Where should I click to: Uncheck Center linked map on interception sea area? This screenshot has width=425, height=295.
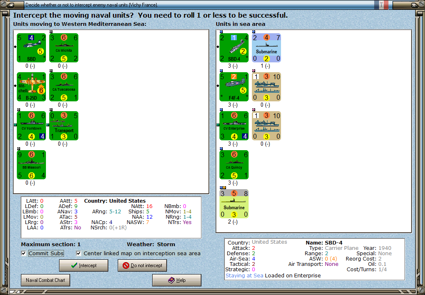(x=79, y=253)
